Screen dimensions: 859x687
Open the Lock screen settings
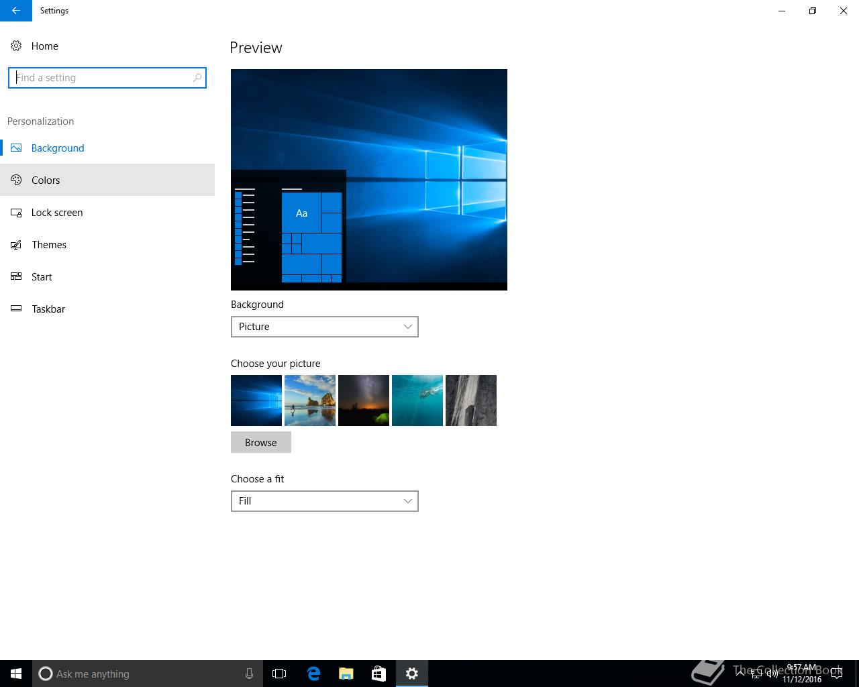[57, 213]
